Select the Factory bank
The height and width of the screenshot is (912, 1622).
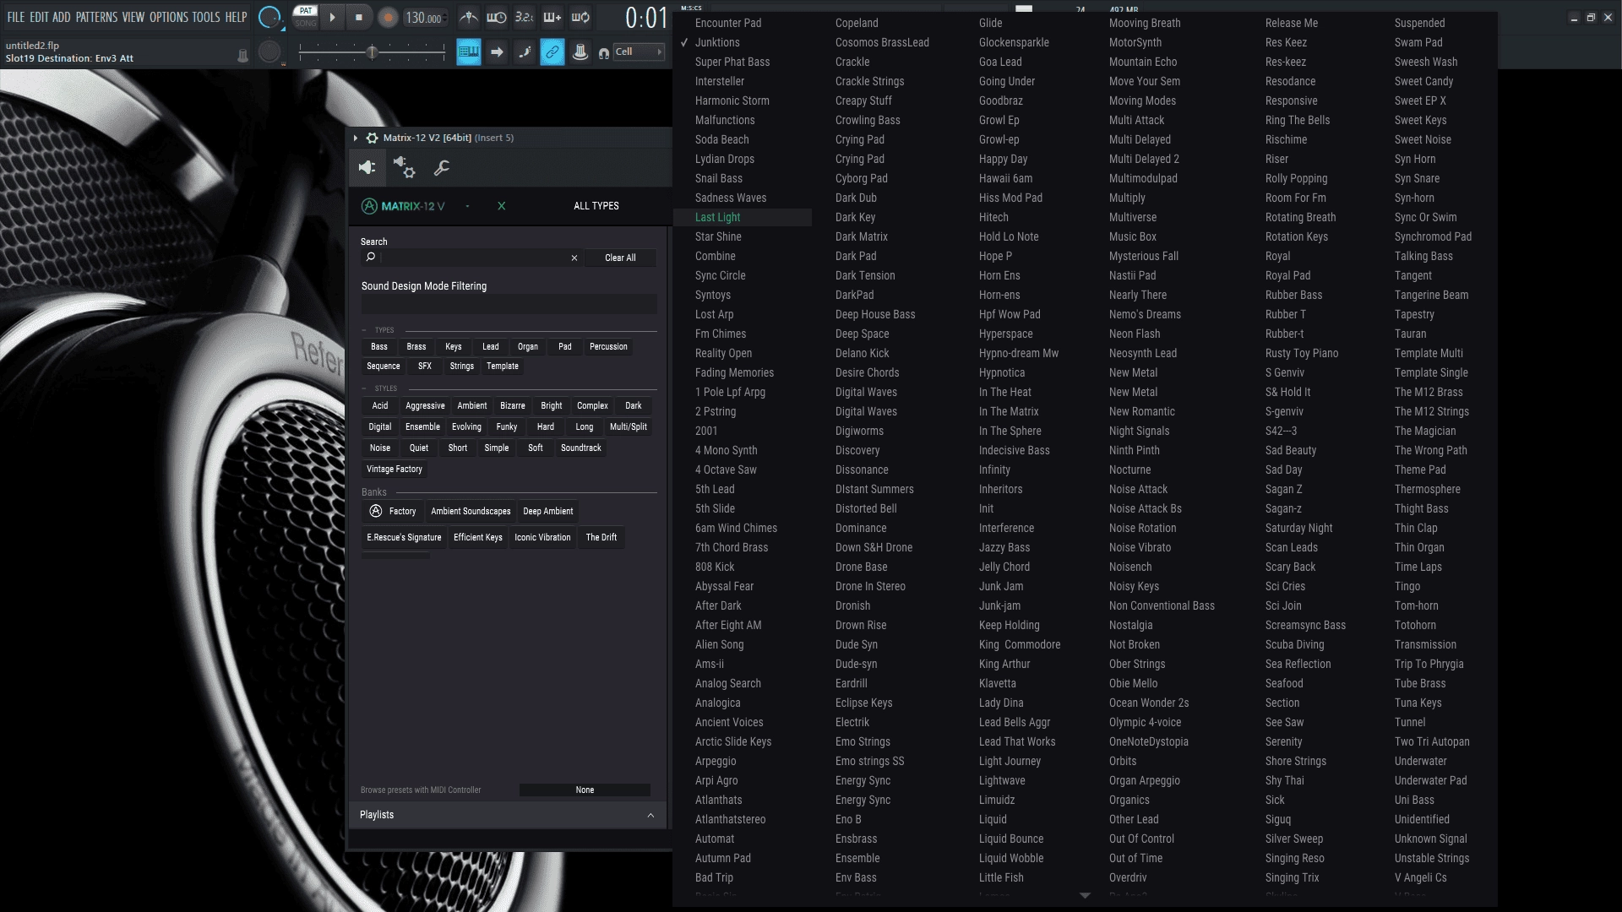point(393,511)
